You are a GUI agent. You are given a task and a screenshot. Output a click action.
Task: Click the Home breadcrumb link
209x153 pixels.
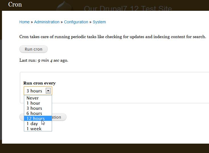coord(24,22)
